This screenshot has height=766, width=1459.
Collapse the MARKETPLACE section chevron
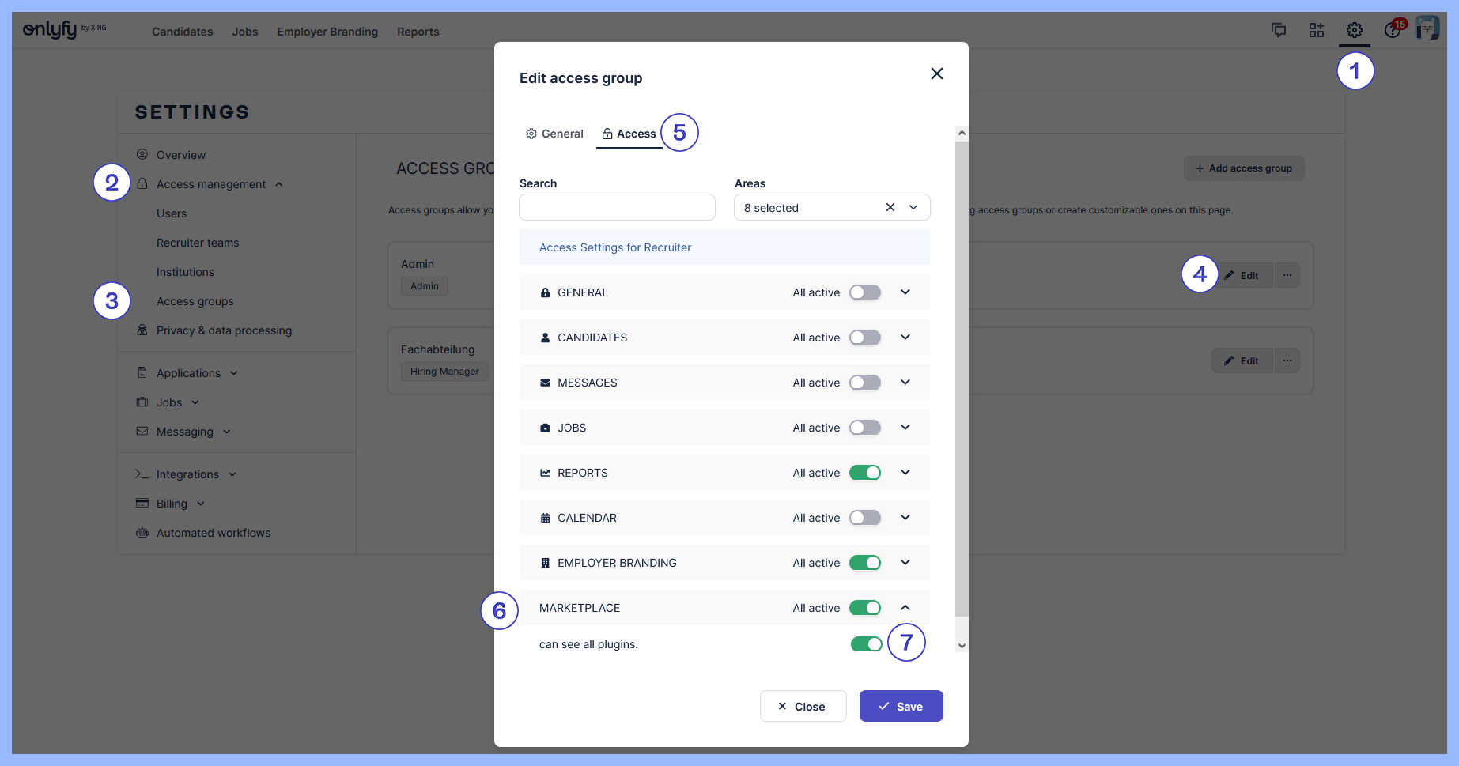[x=905, y=608]
